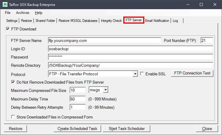Screen dimensions: 222x135
Task: Select the FTP Server tab
Action: pos(134,20)
